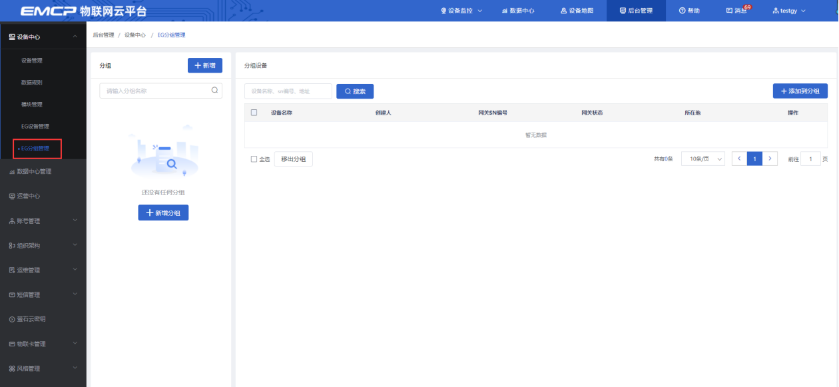
Task: Click the 创建人 column header
Action: tap(383, 113)
